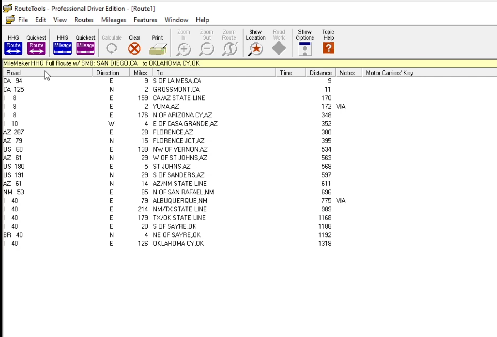Click the Notes column header
The height and width of the screenshot is (337, 497).
coord(348,73)
